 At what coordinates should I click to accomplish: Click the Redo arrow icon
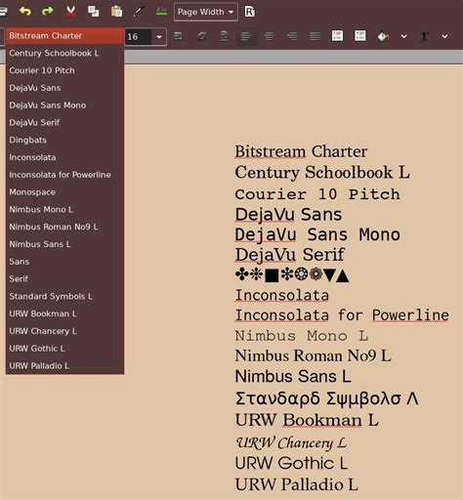coord(48,12)
